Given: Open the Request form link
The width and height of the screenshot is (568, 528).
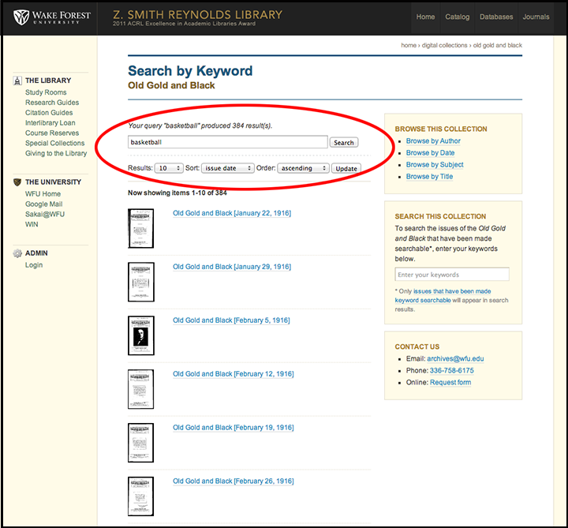Looking at the screenshot, I should 450,383.
